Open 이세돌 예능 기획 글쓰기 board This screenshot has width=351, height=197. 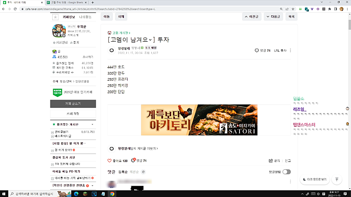(73, 178)
